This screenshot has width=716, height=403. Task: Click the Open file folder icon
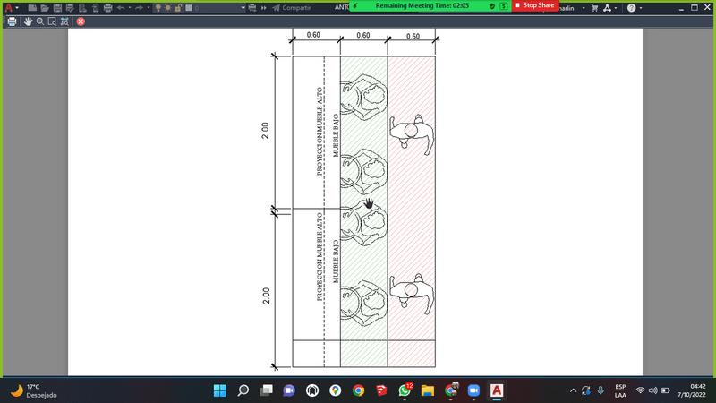(x=44, y=8)
